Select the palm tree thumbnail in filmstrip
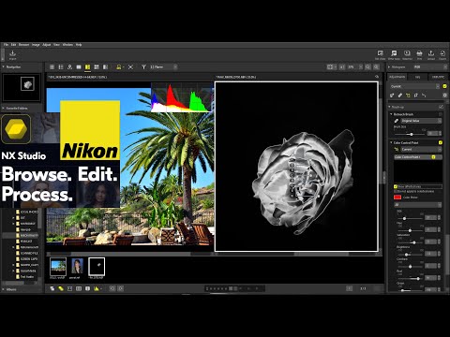Screen dimensions: 450x337 58,266
